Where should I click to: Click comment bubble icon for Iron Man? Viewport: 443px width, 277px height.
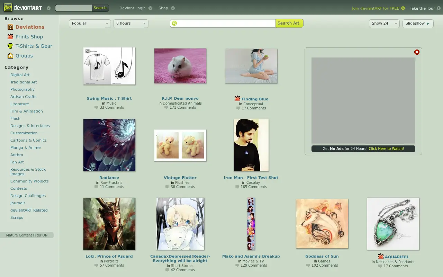pyautogui.click(x=237, y=187)
